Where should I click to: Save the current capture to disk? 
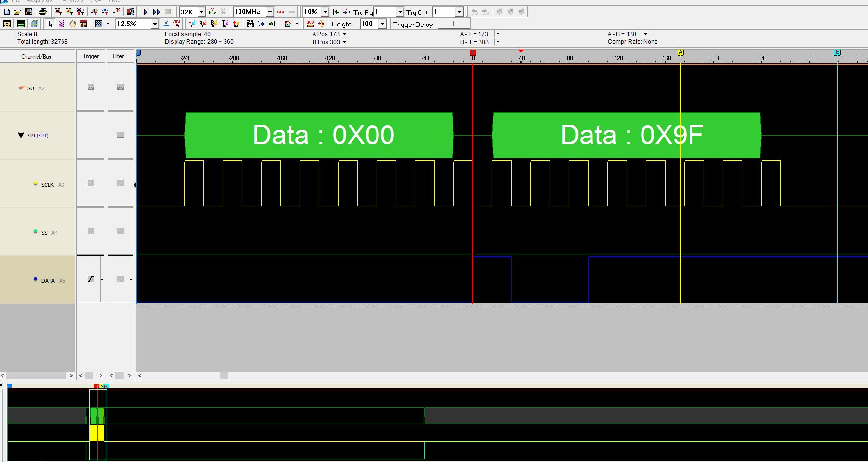tap(28, 12)
